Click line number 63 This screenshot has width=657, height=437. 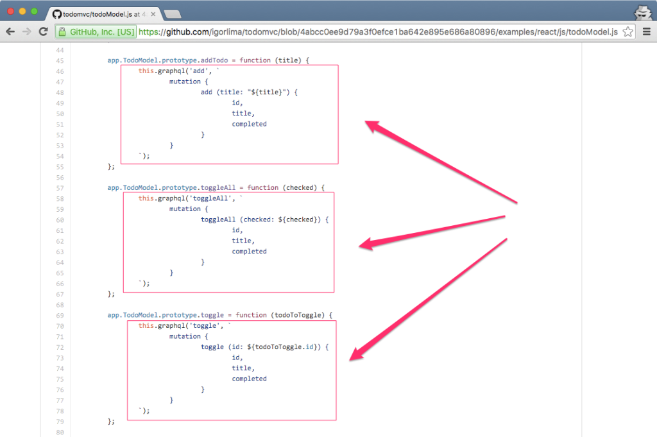coord(60,252)
